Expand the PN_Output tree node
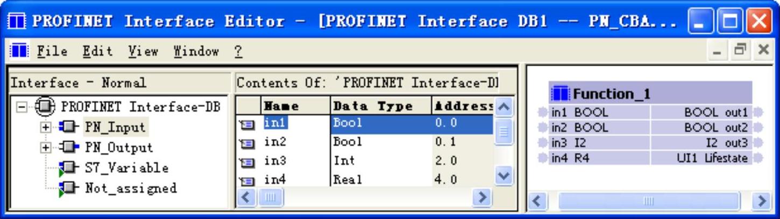780x219 pixels. [x=46, y=148]
